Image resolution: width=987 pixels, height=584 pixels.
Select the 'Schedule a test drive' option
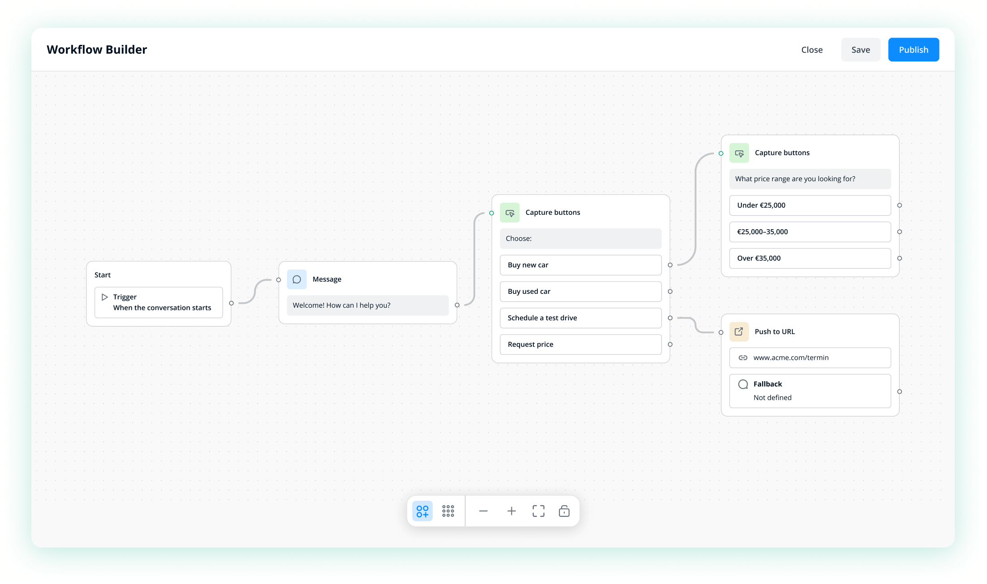click(x=580, y=318)
